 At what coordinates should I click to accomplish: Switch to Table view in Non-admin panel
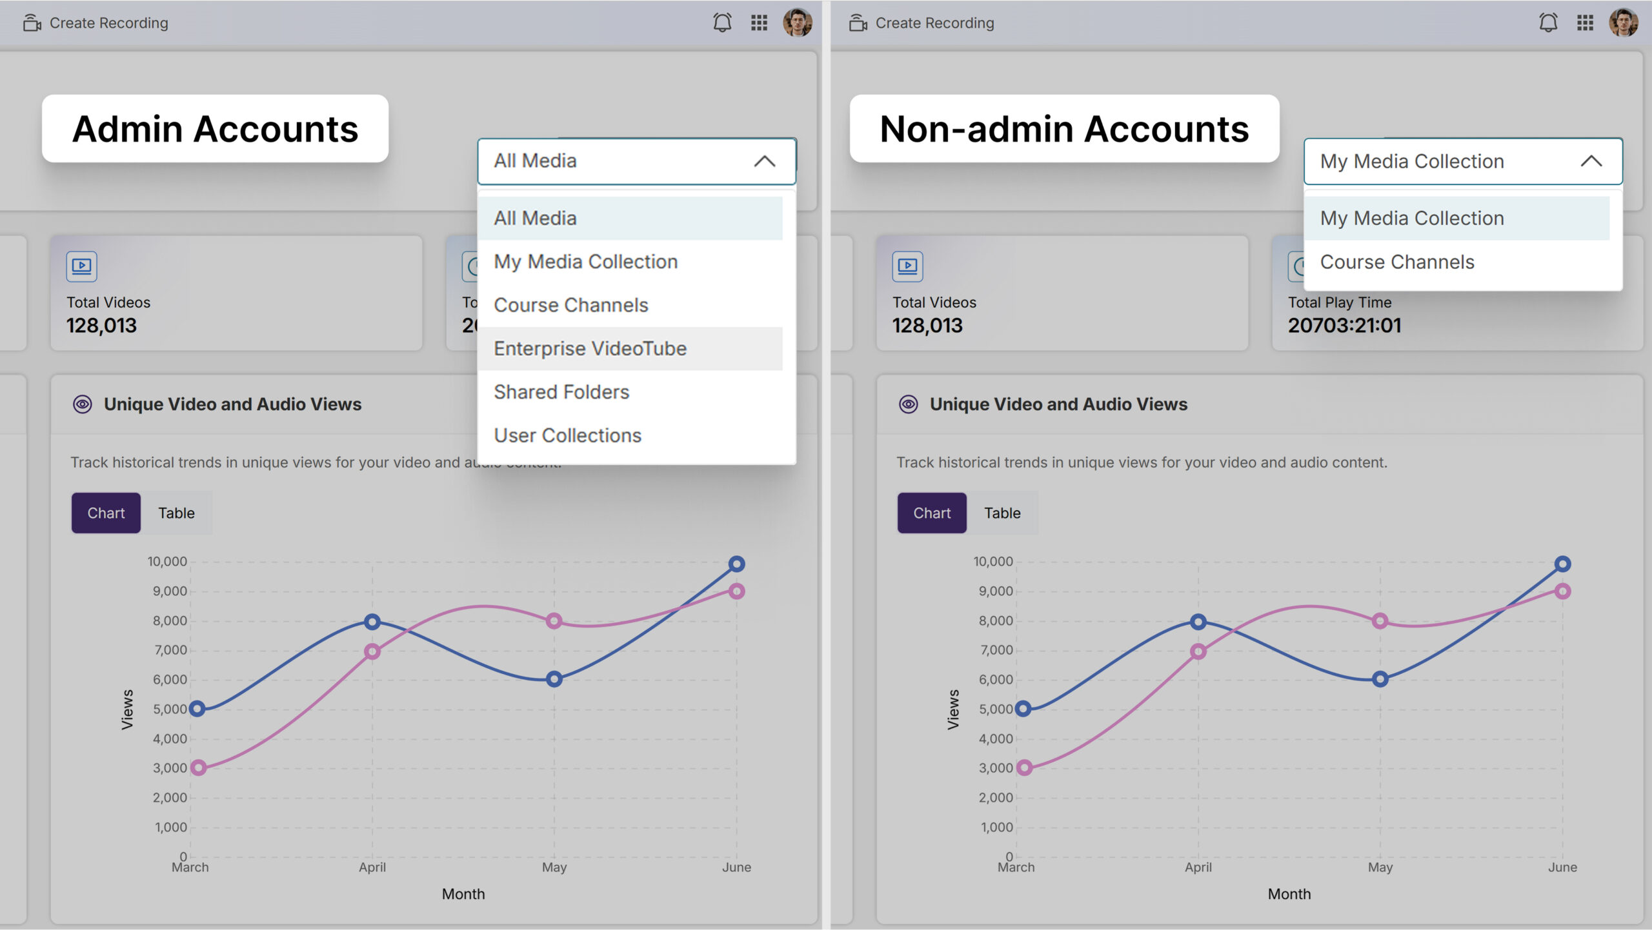point(1002,513)
